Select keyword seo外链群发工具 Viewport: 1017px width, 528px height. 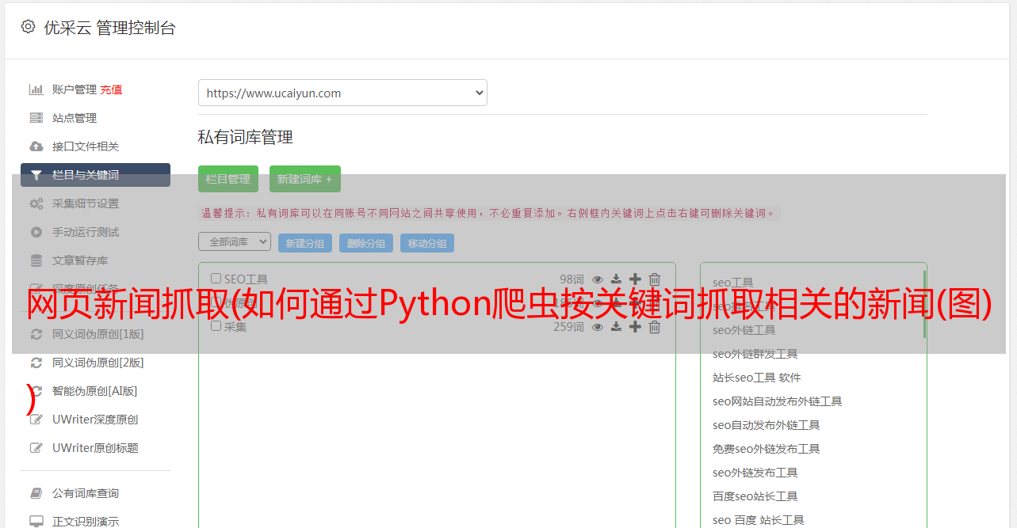coord(755,354)
